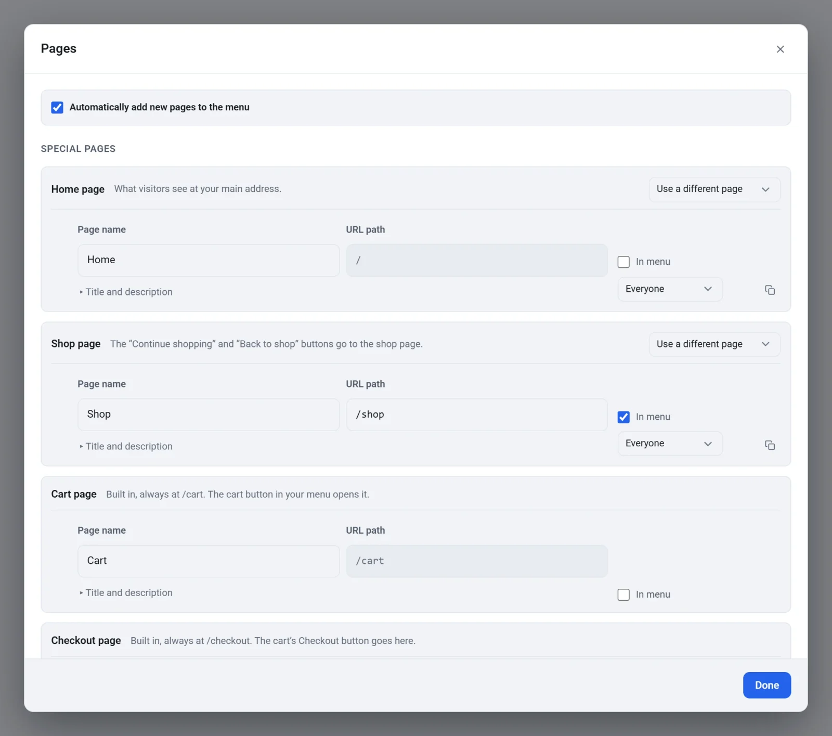The width and height of the screenshot is (832, 736).
Task: Focus the Cart page name field
Action: coord(209,561)
